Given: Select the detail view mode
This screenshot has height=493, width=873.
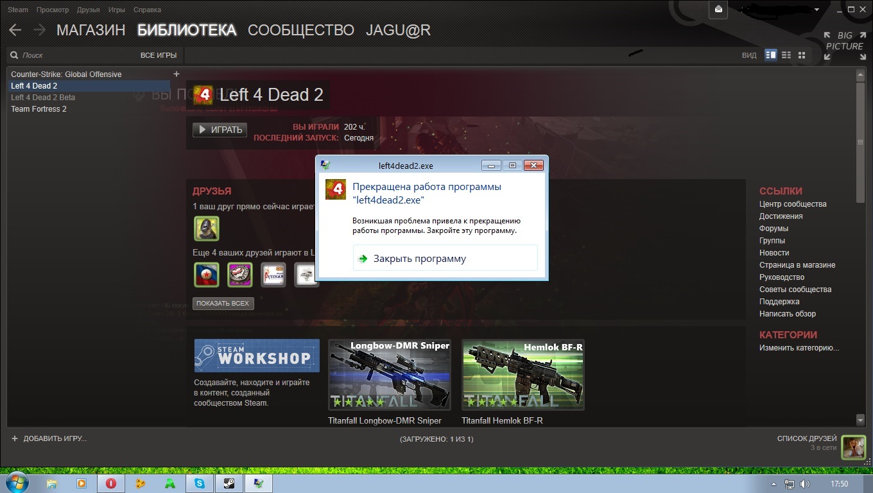Looking at the screenshot, I should [x=771, y=55].
